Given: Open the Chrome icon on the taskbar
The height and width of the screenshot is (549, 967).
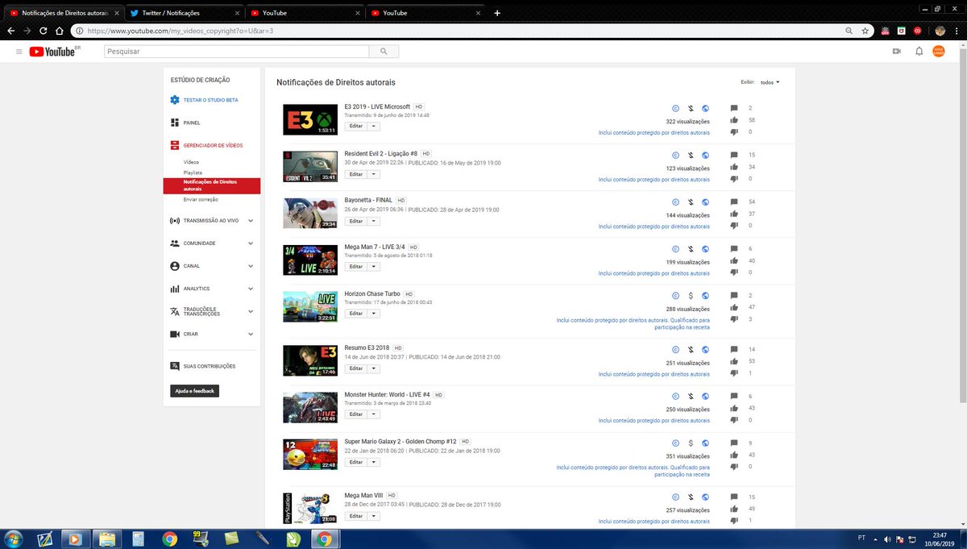Looking at the screenshot, I should point(324,539).
